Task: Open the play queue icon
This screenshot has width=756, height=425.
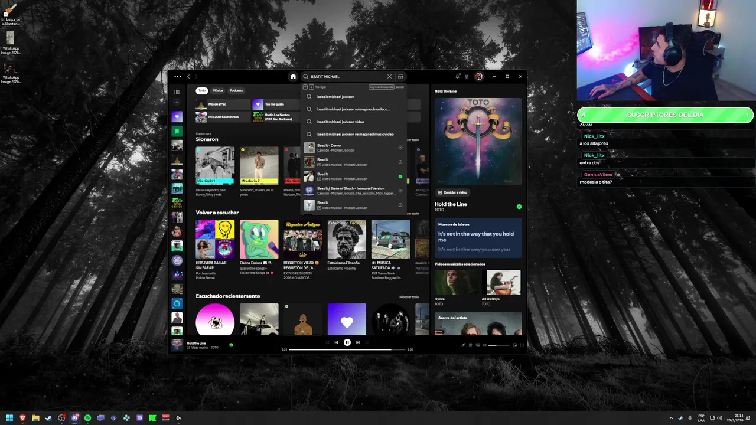Action: tap(471, 345)
